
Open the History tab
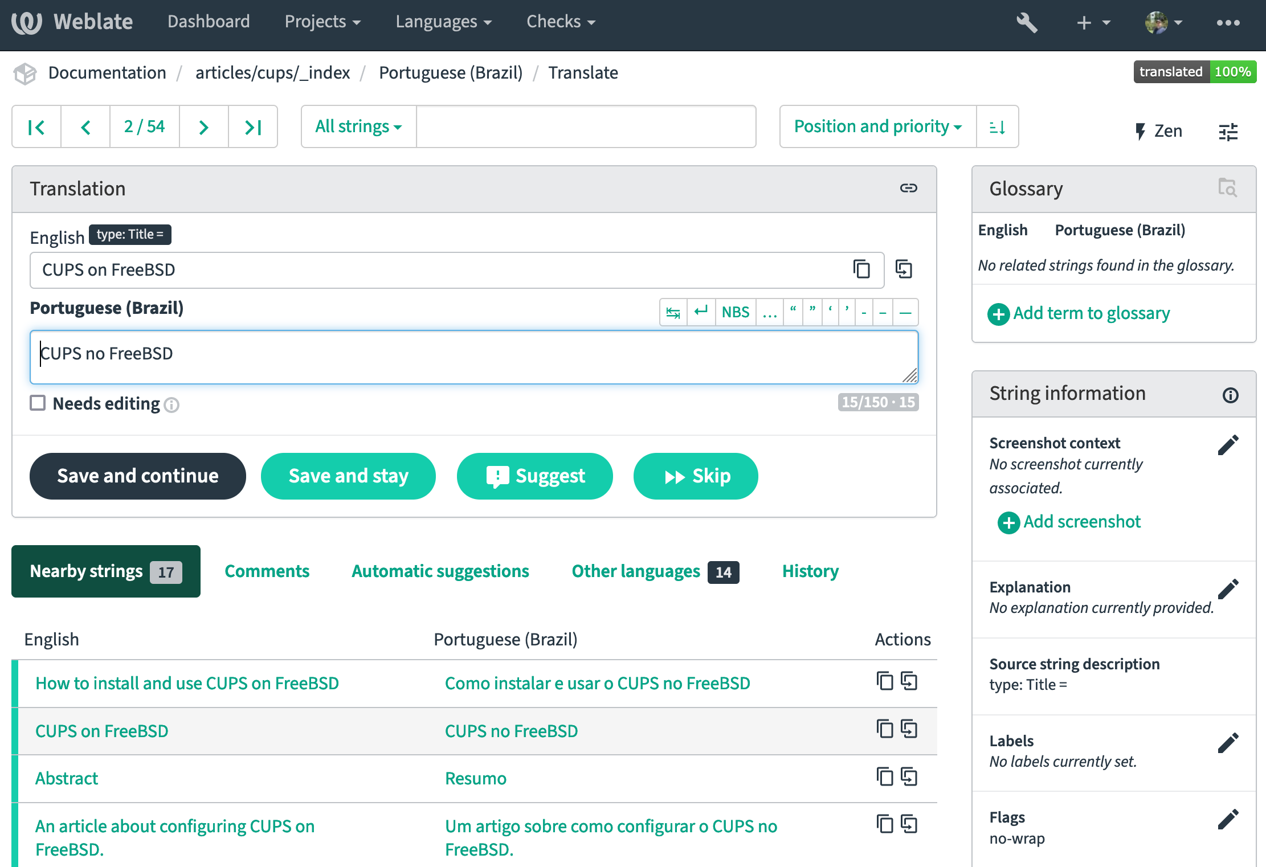pos(810,571)
